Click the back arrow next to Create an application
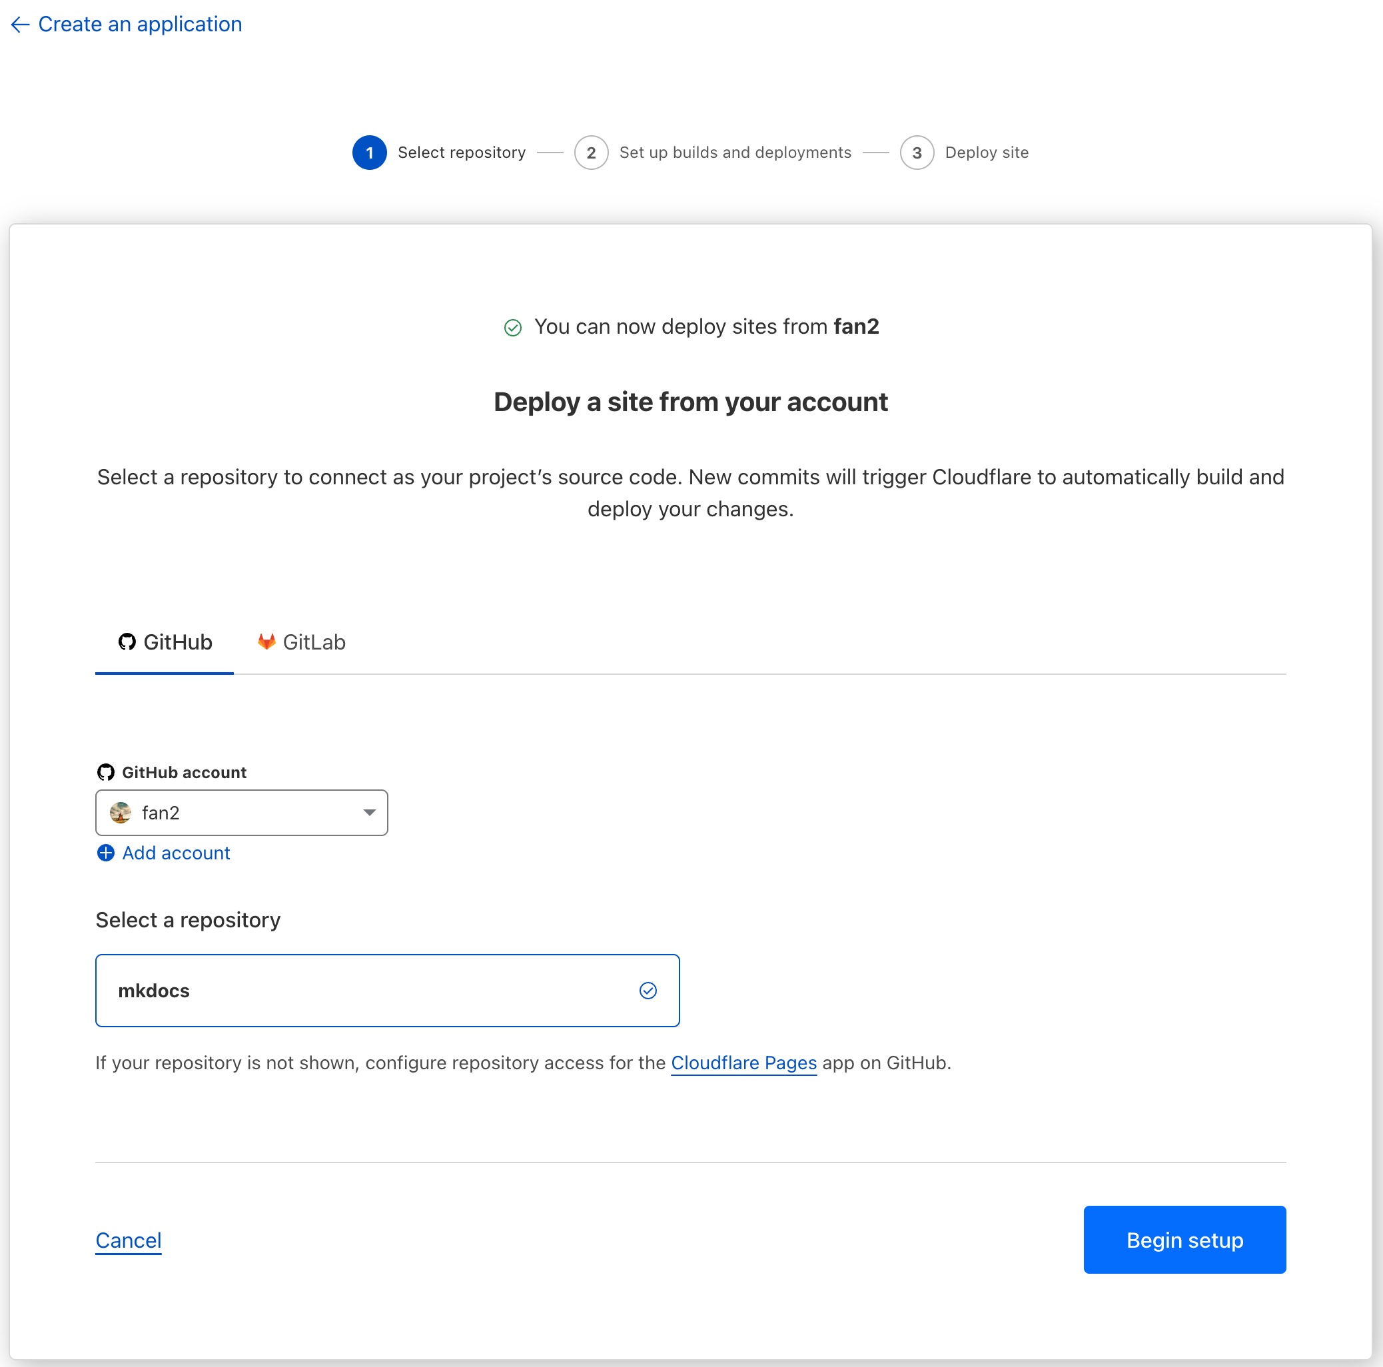 19,23
